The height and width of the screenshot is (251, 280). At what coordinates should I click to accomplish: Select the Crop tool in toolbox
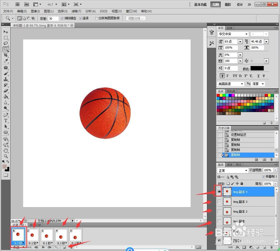(6, 55)
